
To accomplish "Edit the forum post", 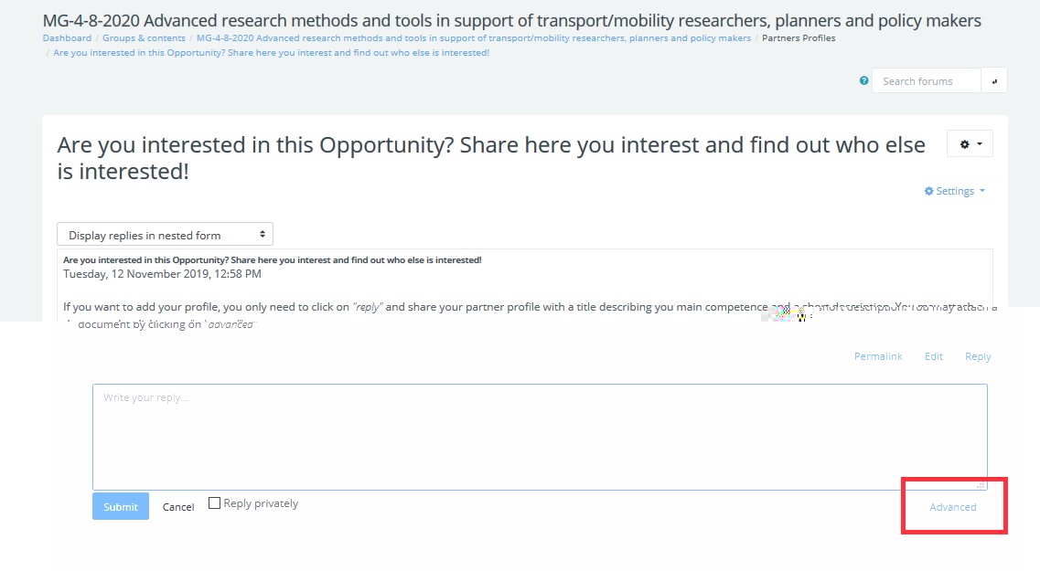I will click(x=933, y=356).
